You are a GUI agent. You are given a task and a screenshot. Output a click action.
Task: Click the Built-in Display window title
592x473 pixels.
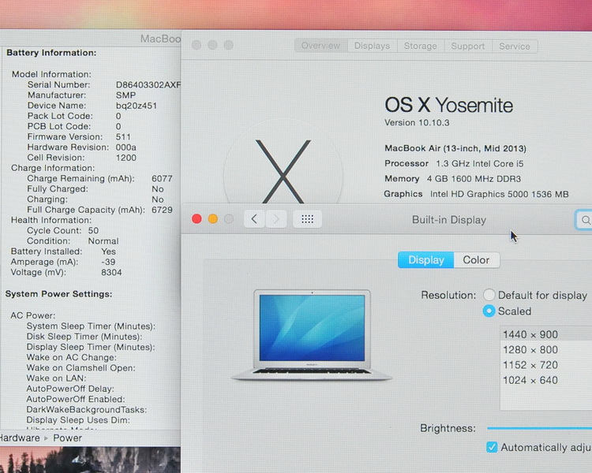[x=449, y=220]
